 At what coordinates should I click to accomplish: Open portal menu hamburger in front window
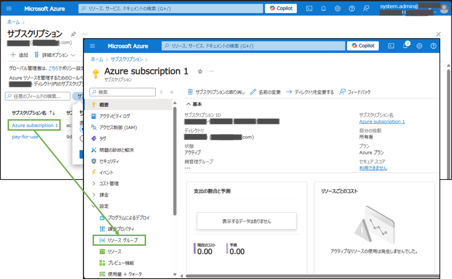(x=93, y=46)
